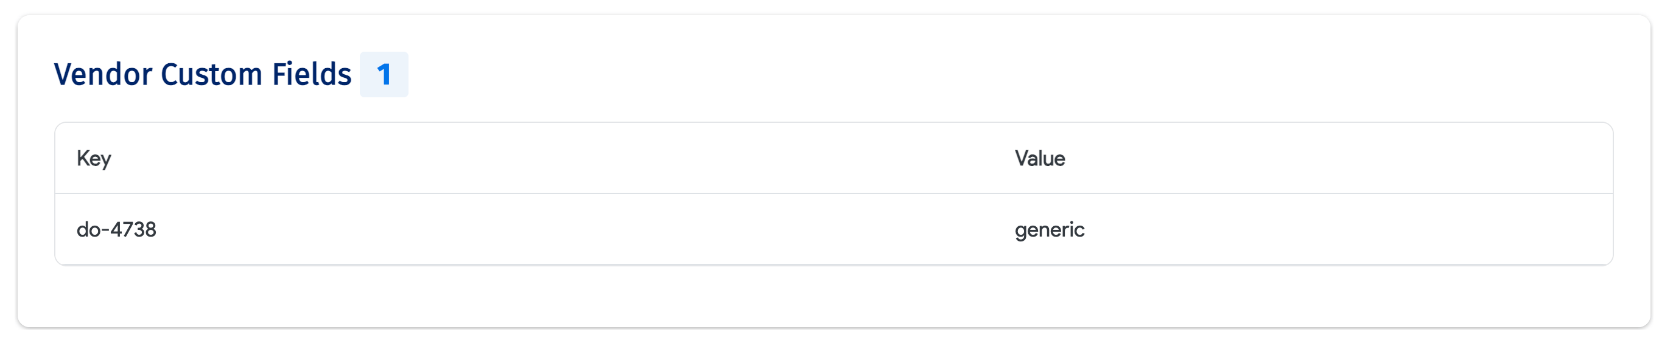1673x343 pixels.
Task: Click the custom fields count indicator
Action: (x=384, y=75)
